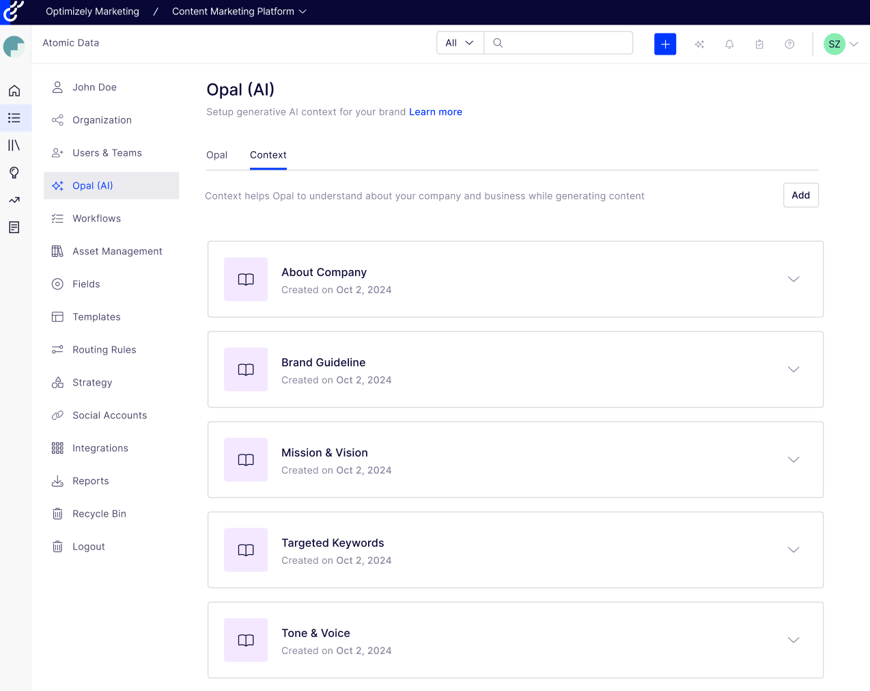The width and height of the screenshot is (870, 691).
Task: Open the lightbulb Ideas icon
Action: coord(14,173)
